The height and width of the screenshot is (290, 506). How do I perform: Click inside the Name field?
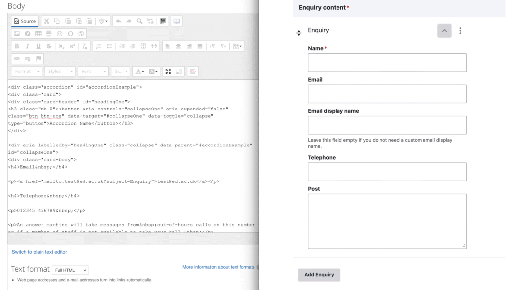coord(386,62)
